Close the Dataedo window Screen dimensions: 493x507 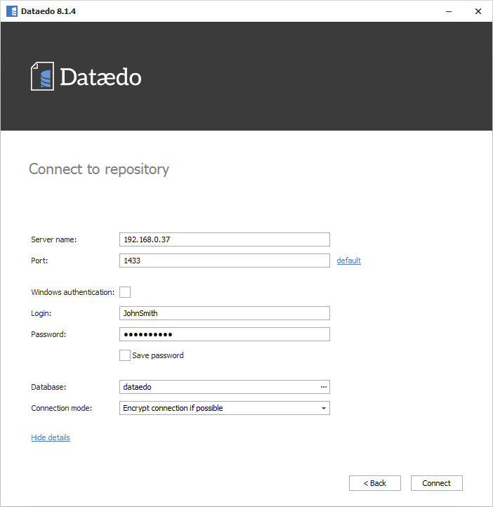tap(478, 11)
